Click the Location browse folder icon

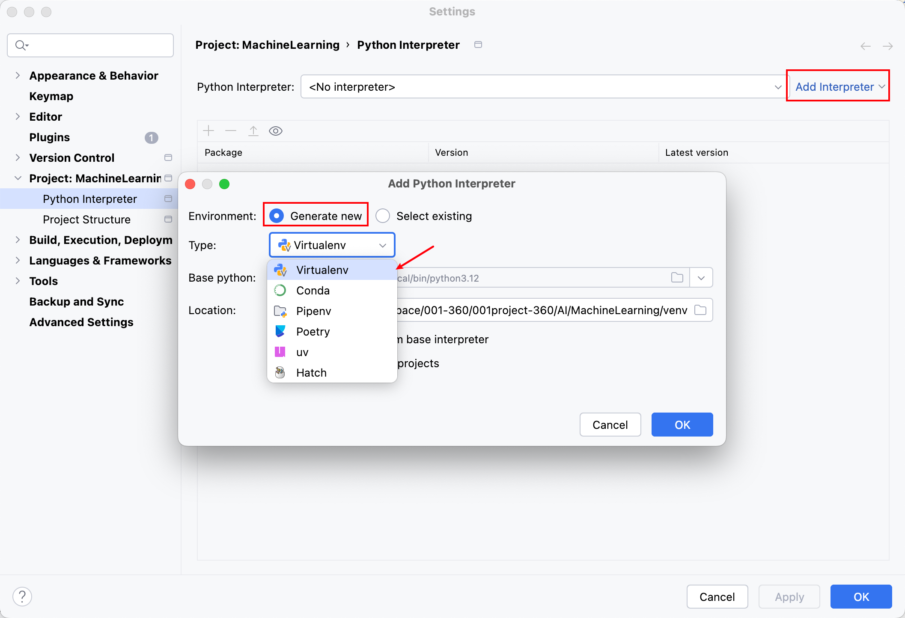pos(700,310)
